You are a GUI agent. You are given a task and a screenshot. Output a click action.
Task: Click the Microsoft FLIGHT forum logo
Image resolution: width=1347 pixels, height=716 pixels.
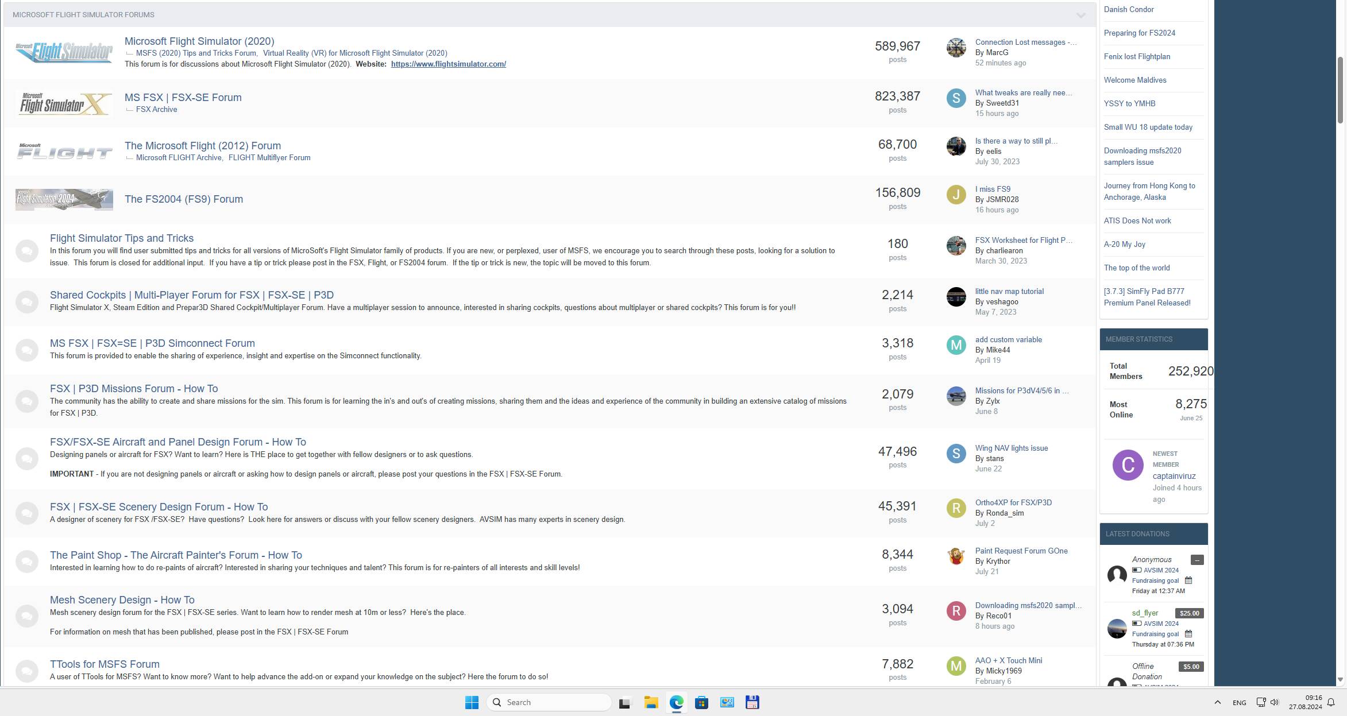[64, 152]
